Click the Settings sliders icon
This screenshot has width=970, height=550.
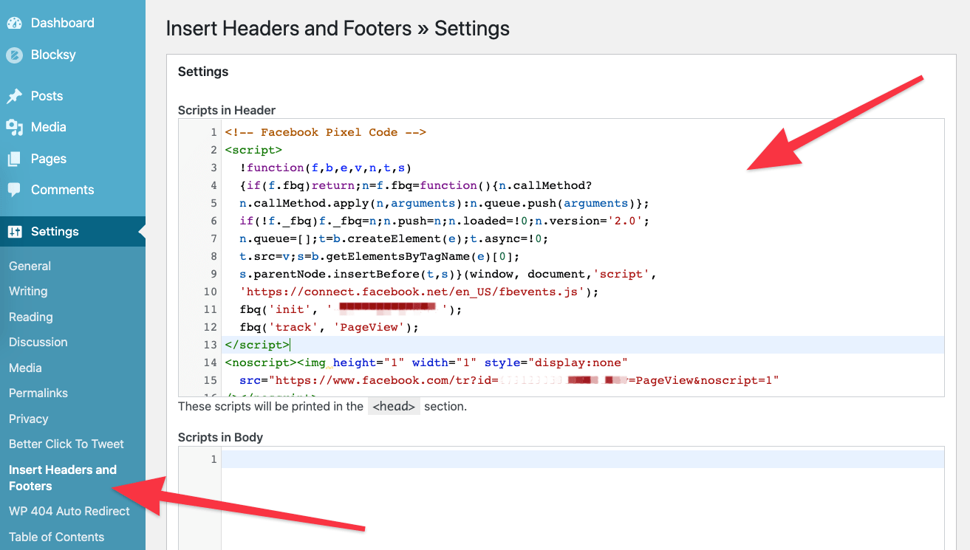pos(14,232)
